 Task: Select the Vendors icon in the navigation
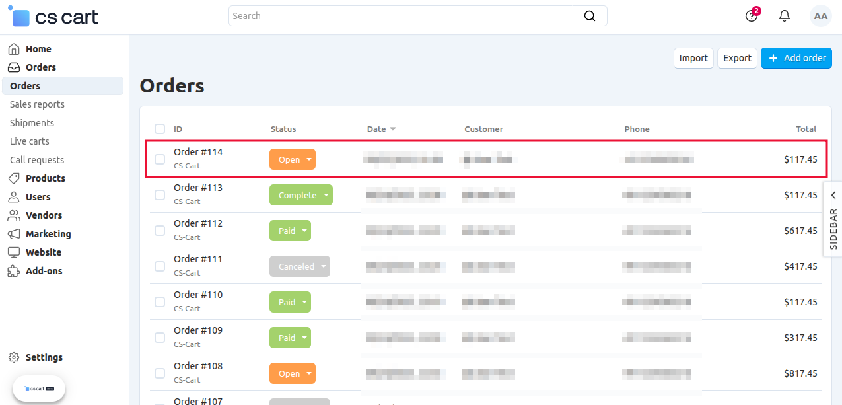[15, 215]
